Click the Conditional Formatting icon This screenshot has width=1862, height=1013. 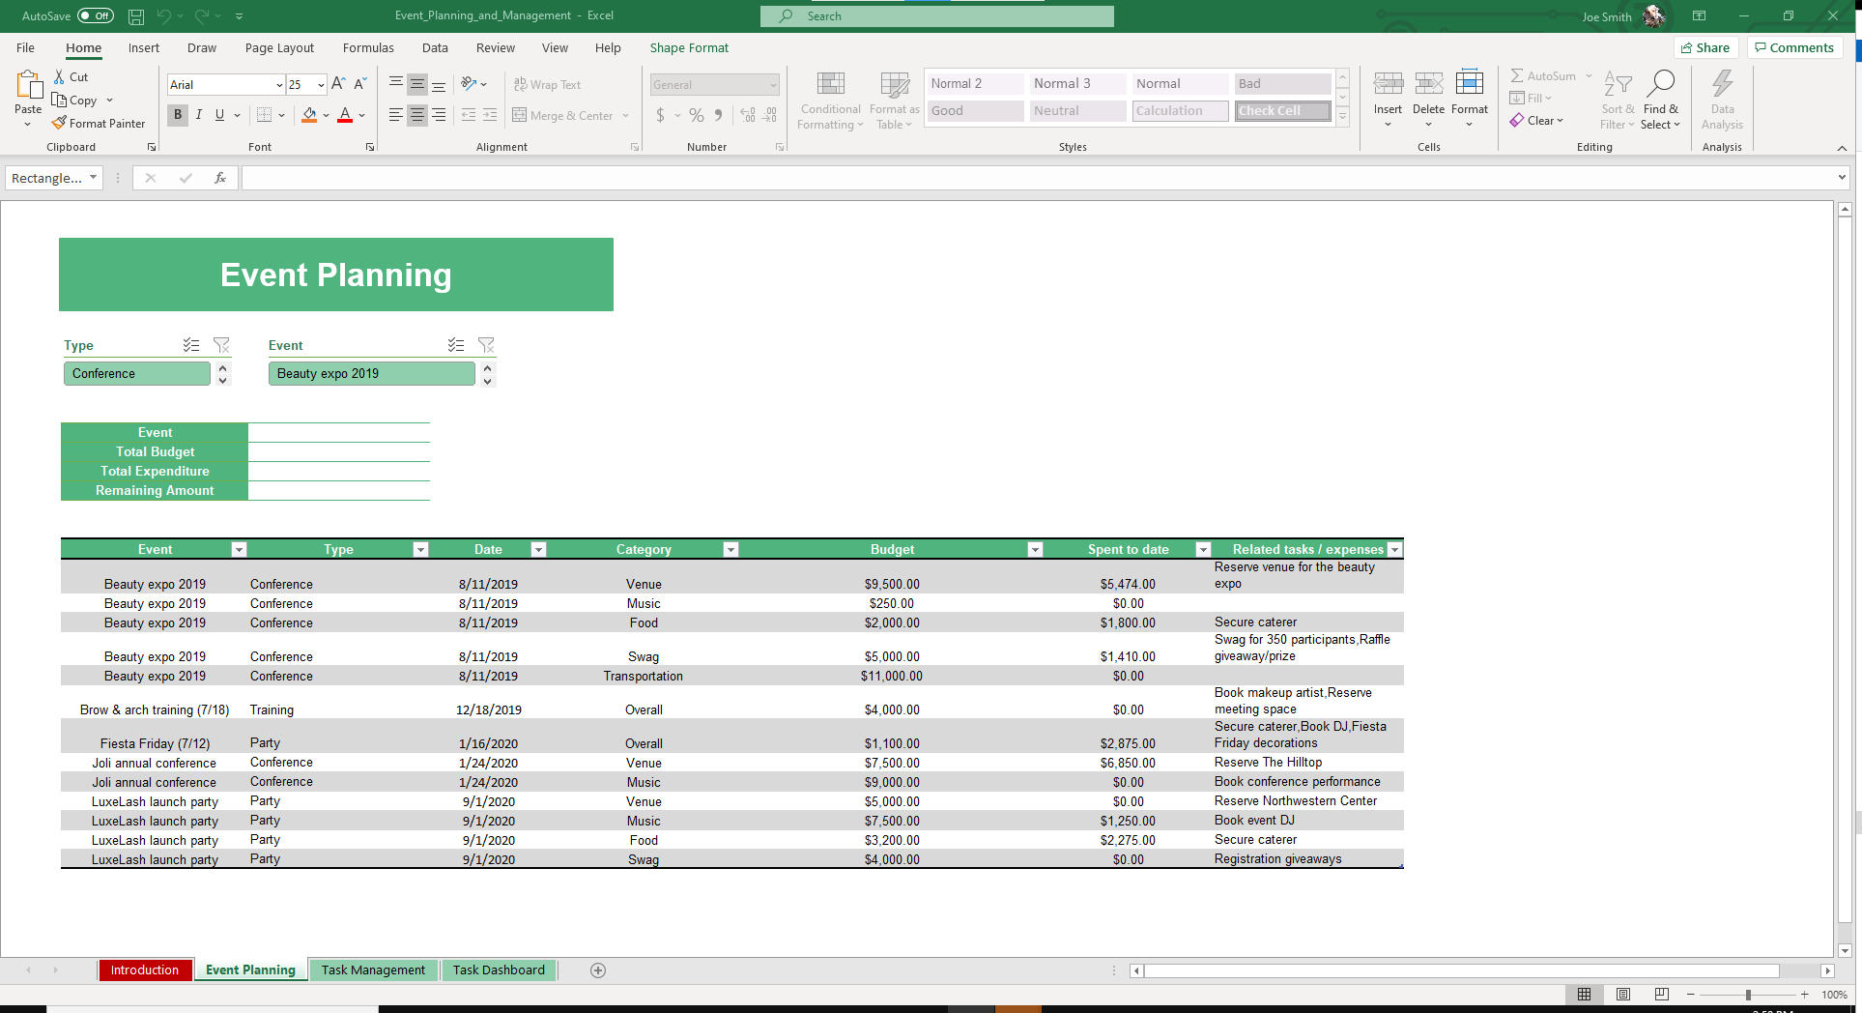coord(830,85)
